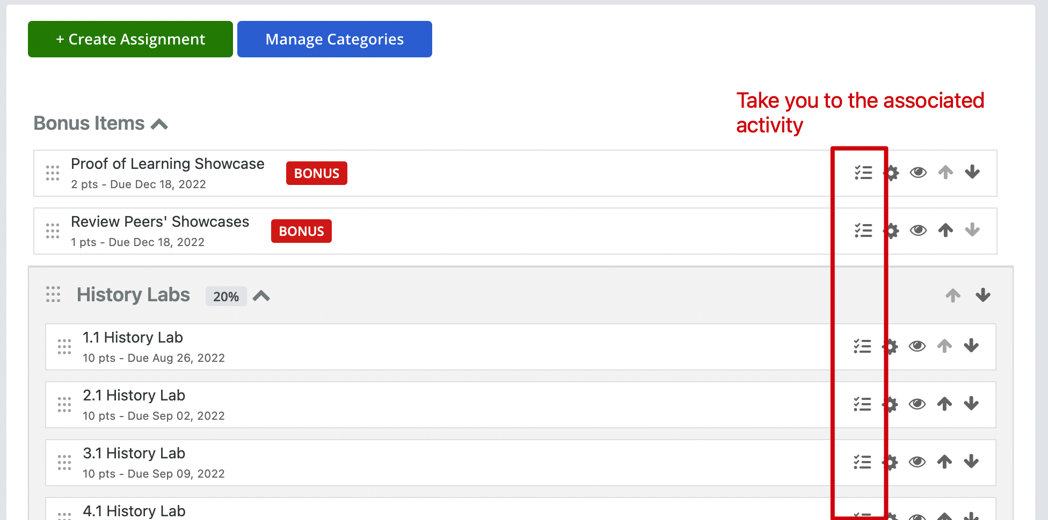Open settings gear for 2.1 History Lab

[890, 404]
